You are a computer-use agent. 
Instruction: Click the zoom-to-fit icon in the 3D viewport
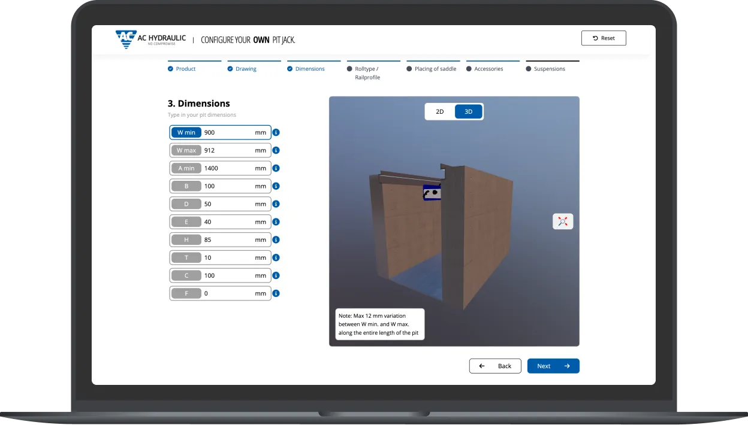pyautogui.click(x=562, y=221)
